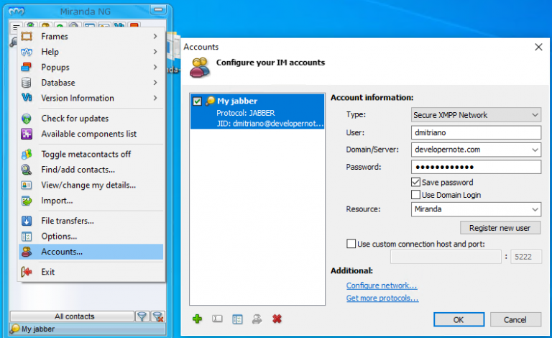This screenshot has width=552, height=338.
Task: Click the Accounts people icon in menu
Action: (x=27, y=252)
